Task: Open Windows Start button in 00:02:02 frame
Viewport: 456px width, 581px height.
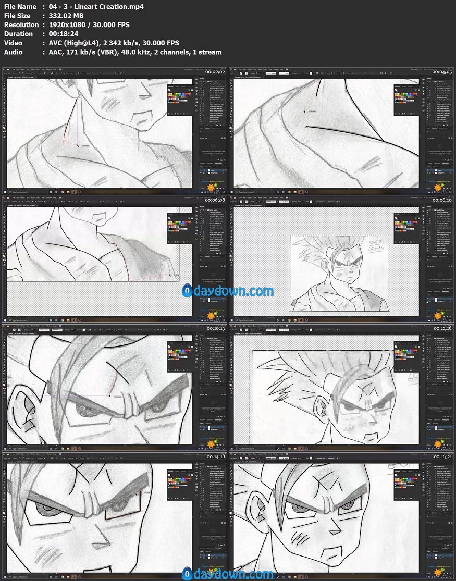Action: pyautogui.click(x=5, y=192)
